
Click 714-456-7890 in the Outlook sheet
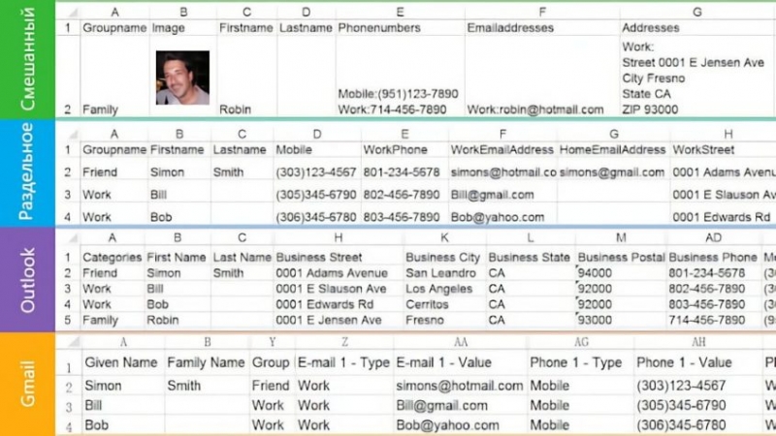pos(713,321)
